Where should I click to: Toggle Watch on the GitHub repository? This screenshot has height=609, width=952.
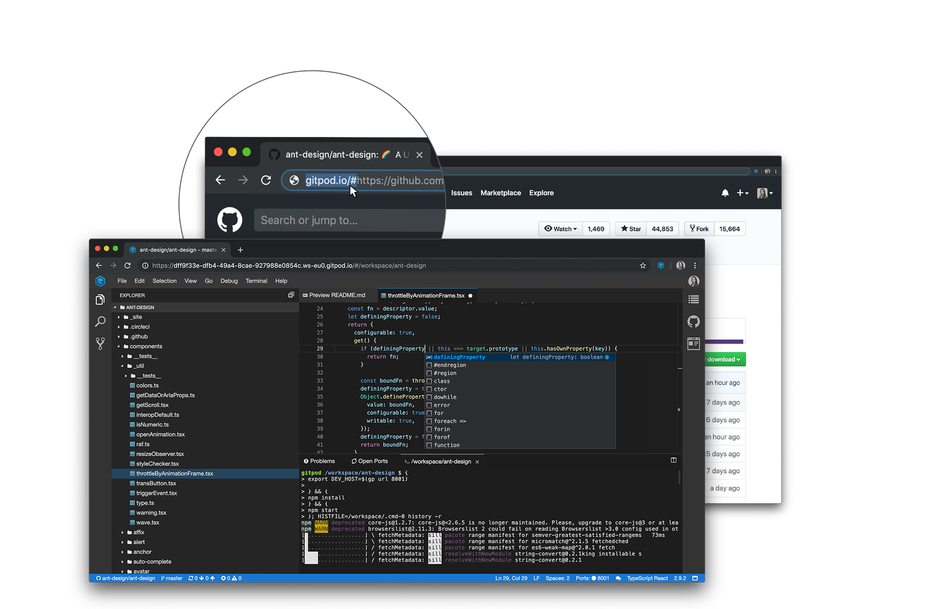(560, 229)
